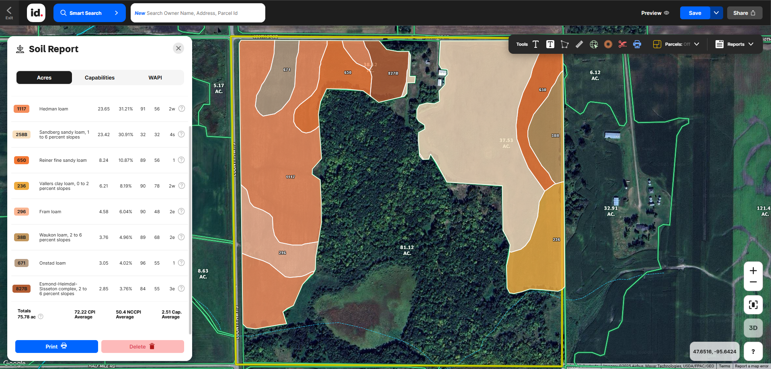
Task: Select the red scissors cut tool
Action: pos(623,44)
